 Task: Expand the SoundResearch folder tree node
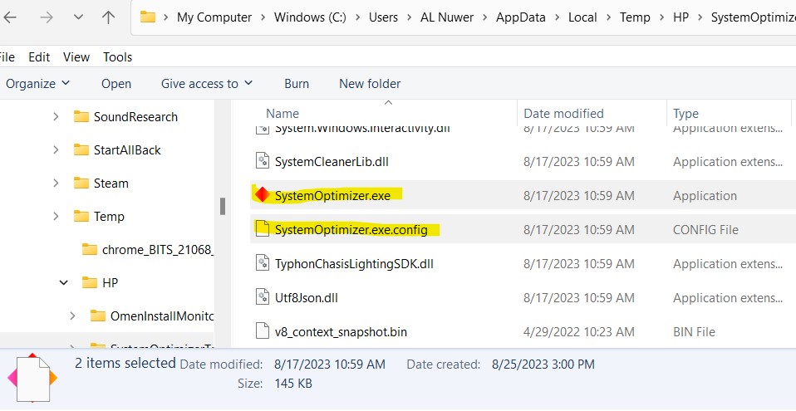[x=56, y=117]
